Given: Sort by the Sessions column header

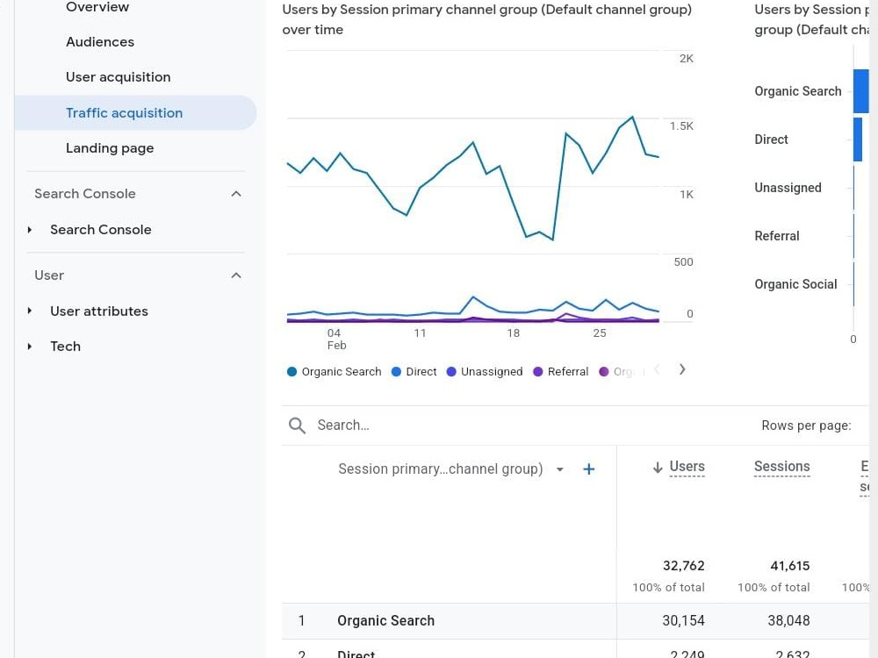Looking at the screenshot, I should click(781, 467).
